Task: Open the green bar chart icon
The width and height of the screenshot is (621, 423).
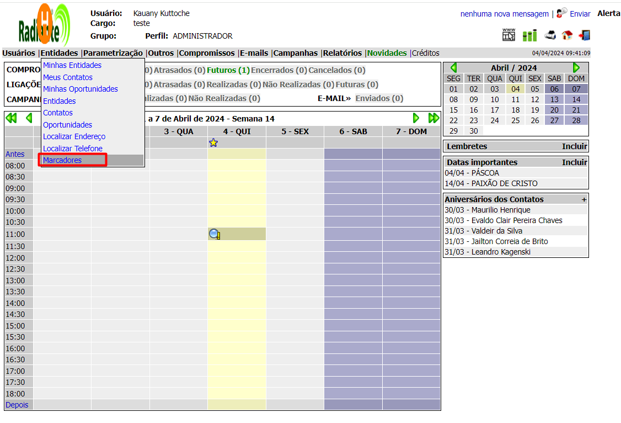Action: [x=529, y=35]
